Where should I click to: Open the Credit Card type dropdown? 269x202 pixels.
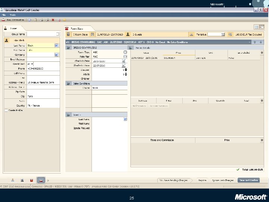coord(32,64)
